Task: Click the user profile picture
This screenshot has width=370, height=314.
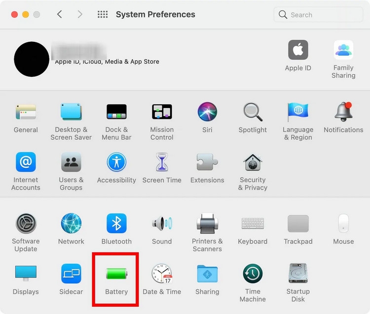Action: point(32,60)
